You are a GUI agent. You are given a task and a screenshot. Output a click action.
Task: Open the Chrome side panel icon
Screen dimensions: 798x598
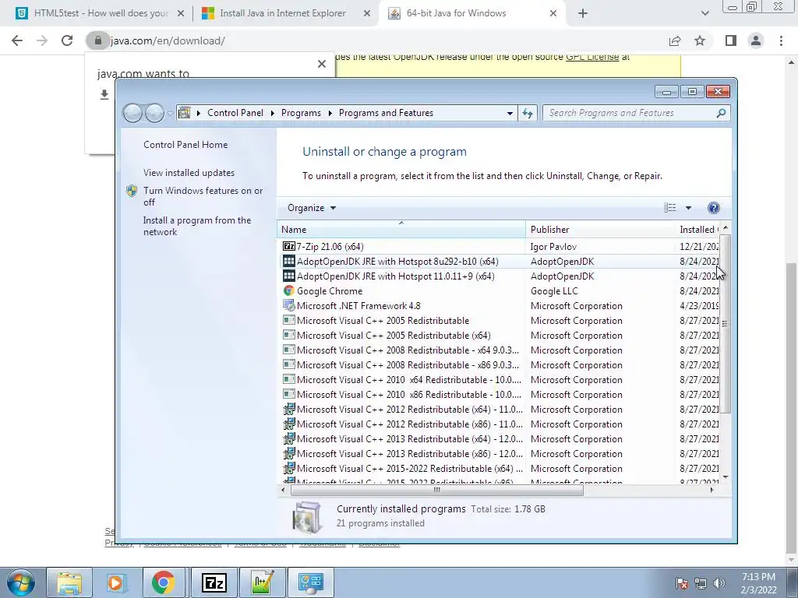coord(731,40)
